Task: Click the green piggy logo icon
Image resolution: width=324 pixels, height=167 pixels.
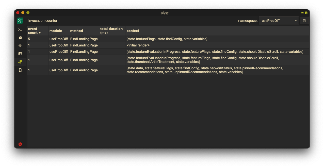Action: (20, 21)
